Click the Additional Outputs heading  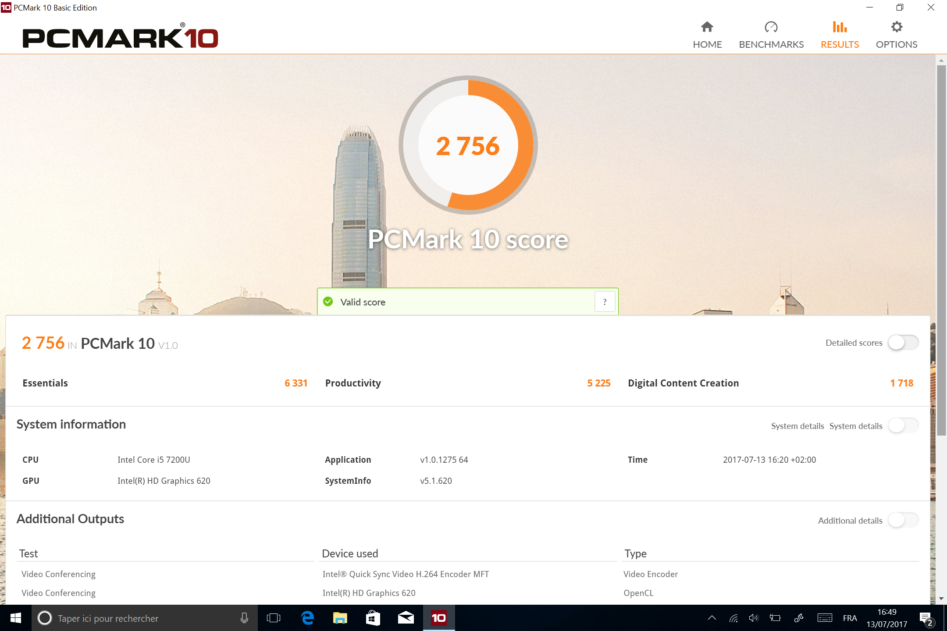coord(70,519)
